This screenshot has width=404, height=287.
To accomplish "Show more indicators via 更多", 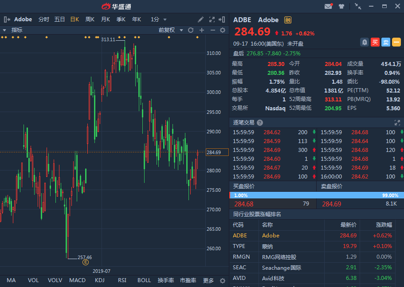I will click(x=208, y=280).
